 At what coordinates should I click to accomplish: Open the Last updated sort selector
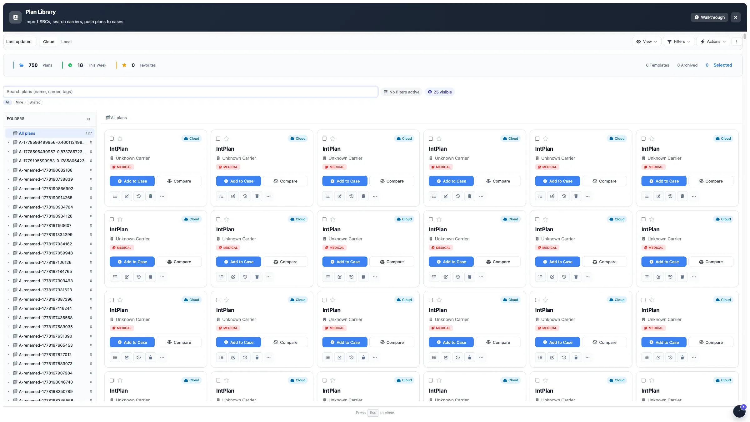pyautogui.click(x=20, y=42)
